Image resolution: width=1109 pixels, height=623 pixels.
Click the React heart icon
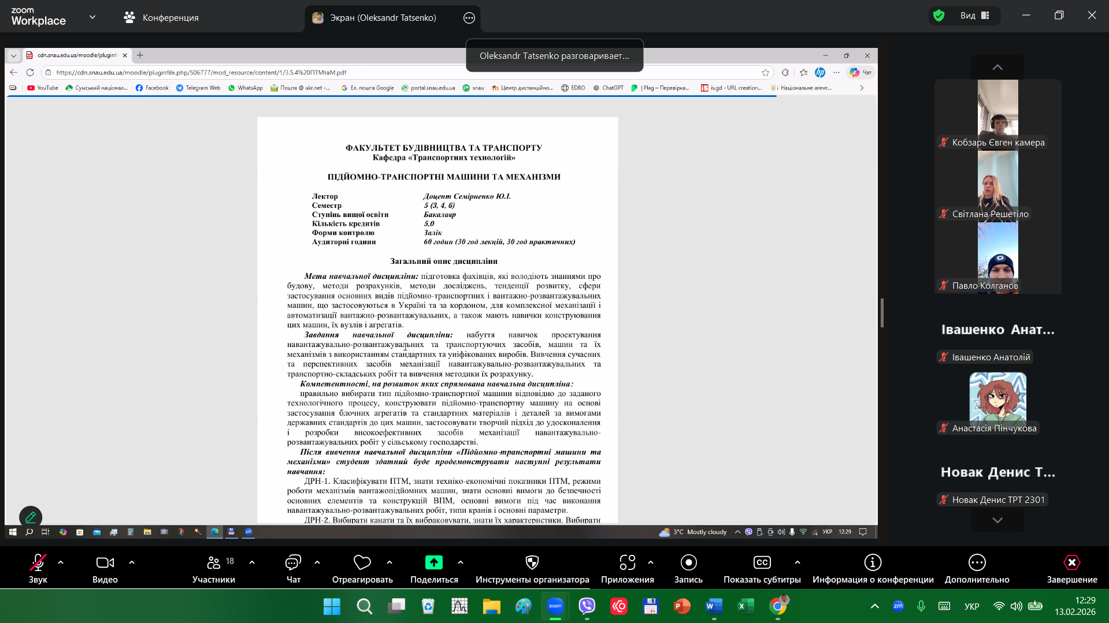[x=362, y=562]
